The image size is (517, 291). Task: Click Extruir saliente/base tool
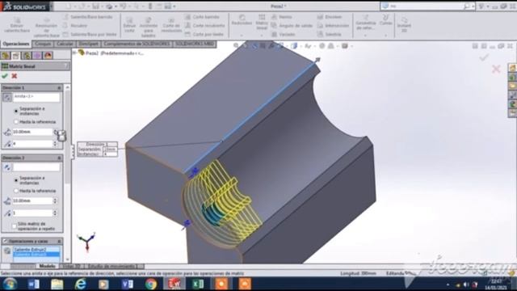[x=17, y=25]
